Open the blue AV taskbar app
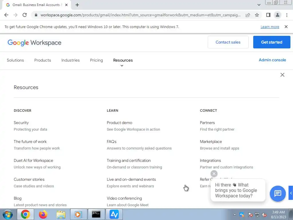The image size is (293, 220). [114, 214]
